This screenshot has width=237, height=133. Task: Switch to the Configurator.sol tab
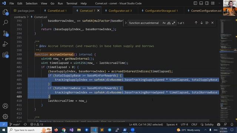(x=120, y=11)
